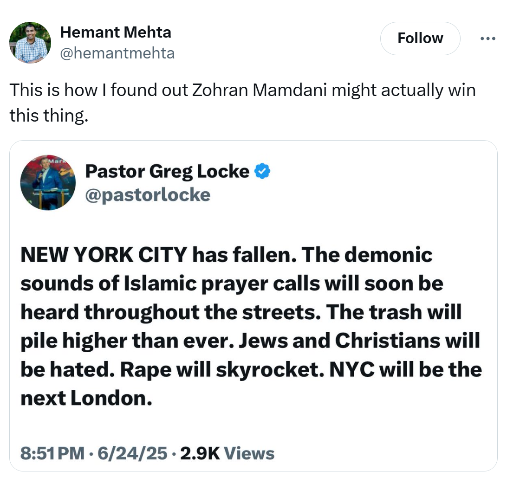This screenshot has width=507, height=484.
Task: Click the Follow button
Action: click(x=420, y=39)
